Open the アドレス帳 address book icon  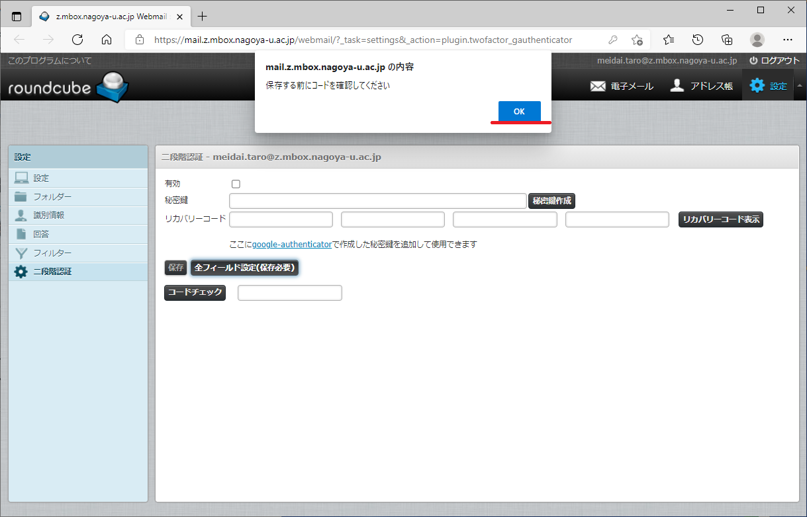pyautogui.click(x=677, y=86)
